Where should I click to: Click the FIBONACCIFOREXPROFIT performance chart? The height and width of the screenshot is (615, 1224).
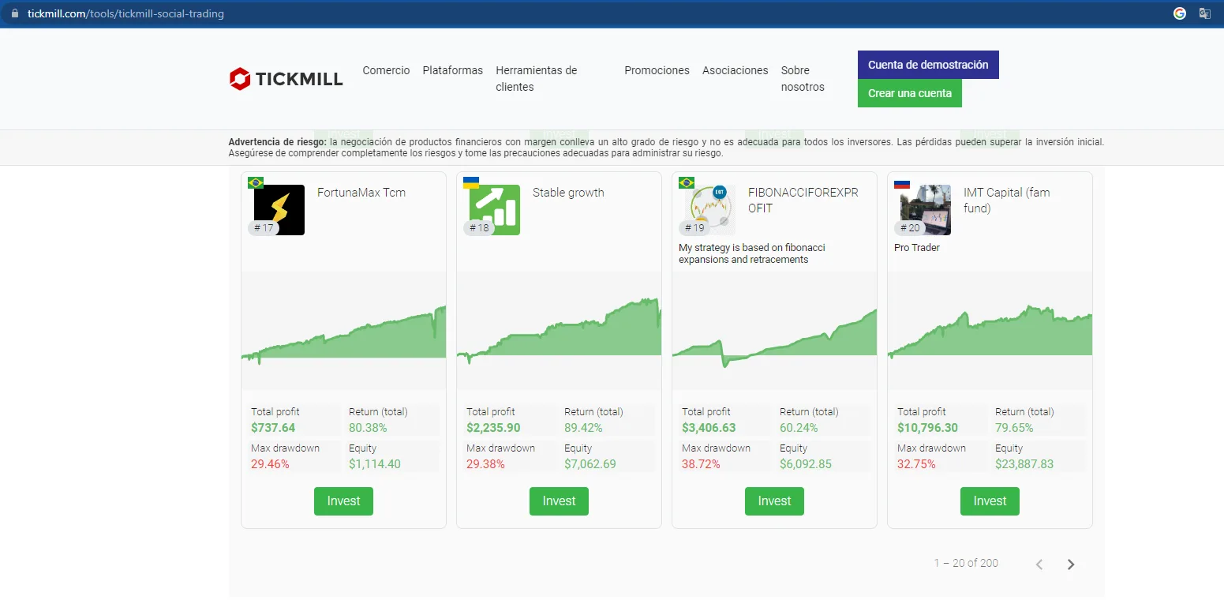click(774, 331)
